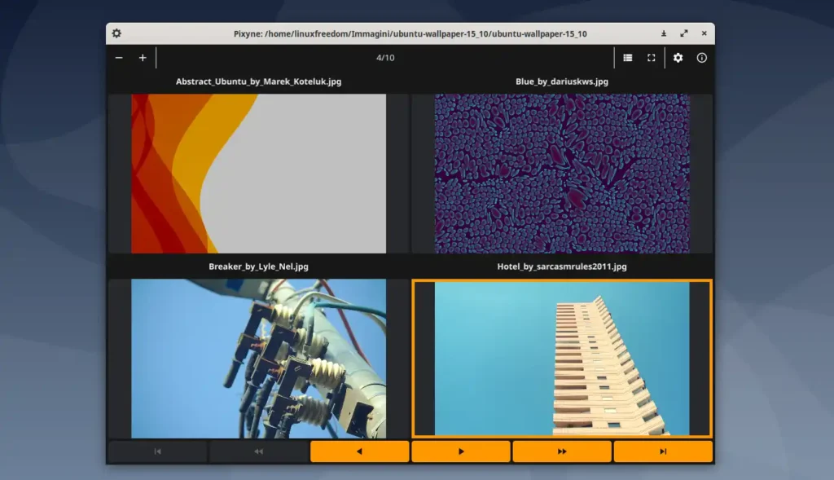Switch to list view mode
The image size is (834, 480).
(x=628, y=58)
